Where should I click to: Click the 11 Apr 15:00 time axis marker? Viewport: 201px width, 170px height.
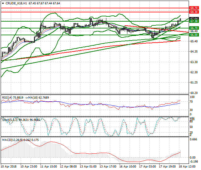click(x=49, y=167)
